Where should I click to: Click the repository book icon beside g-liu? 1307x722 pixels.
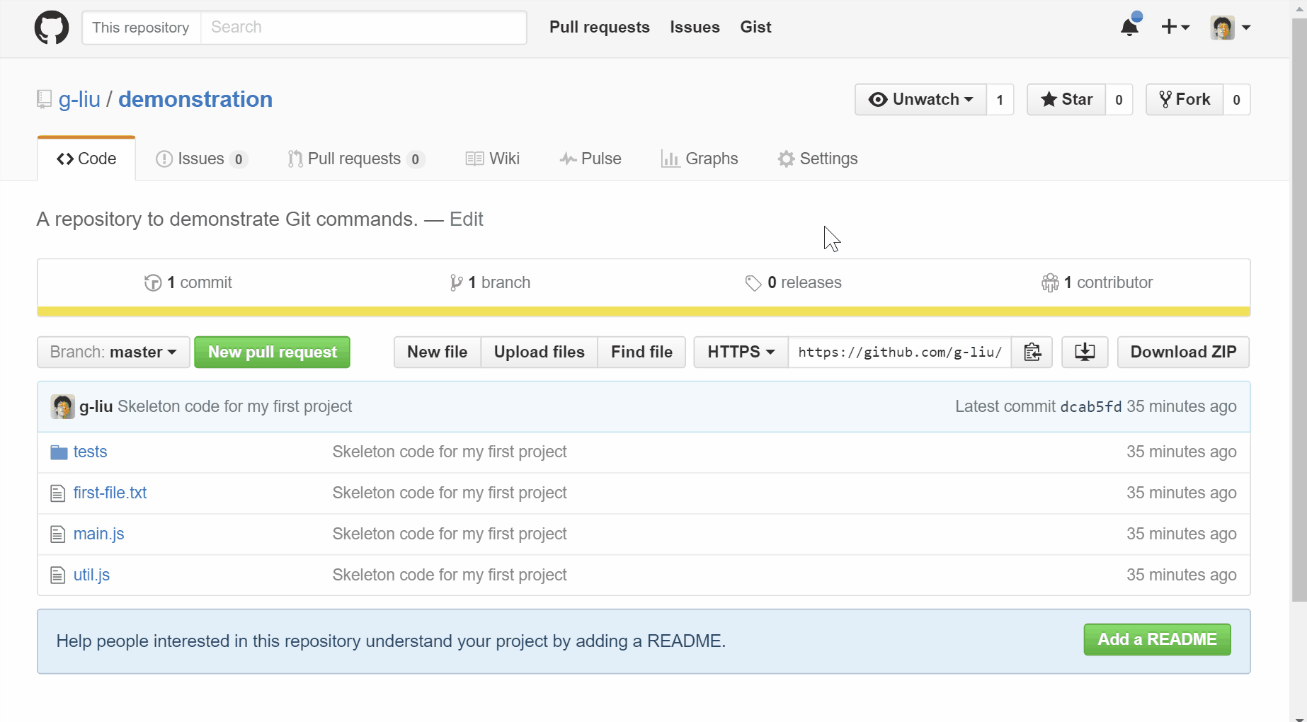tap(44, 99)
